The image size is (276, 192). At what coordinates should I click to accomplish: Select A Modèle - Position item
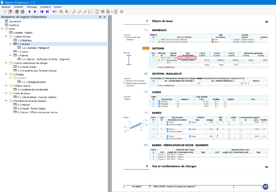[23, 33]
